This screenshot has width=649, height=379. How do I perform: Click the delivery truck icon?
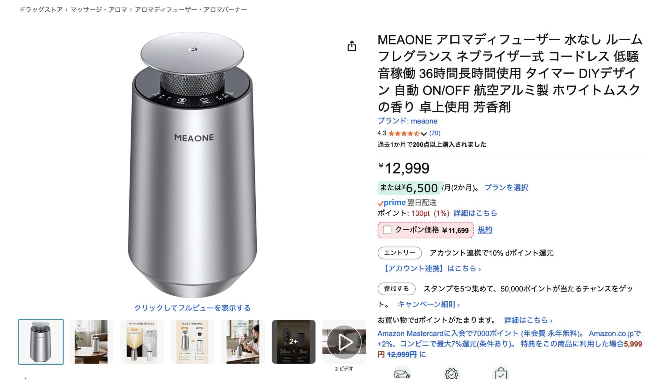click(402, 374)
